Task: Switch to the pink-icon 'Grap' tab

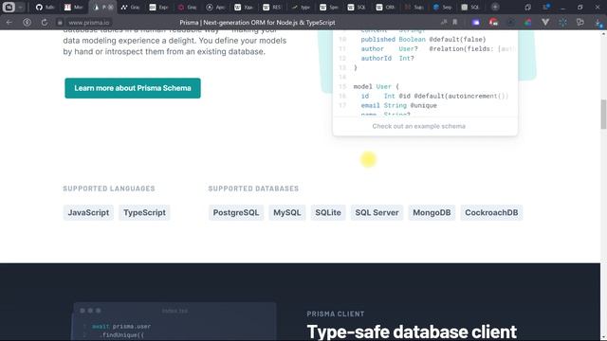Action: pos(187,8)
